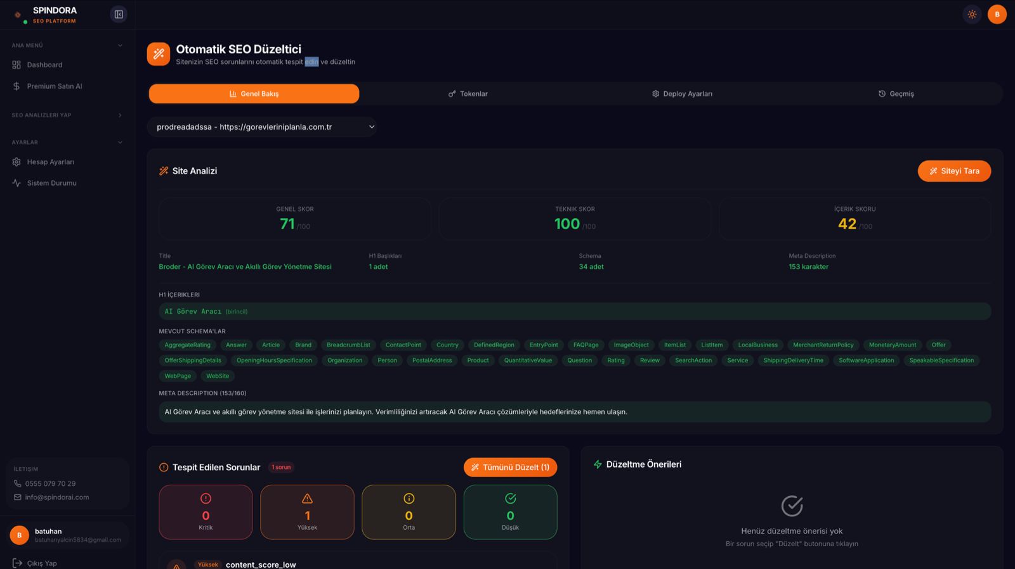Click the Tümünü Düzelt (1) button
The image size is (1015, 569).
[x=510, y=467]
